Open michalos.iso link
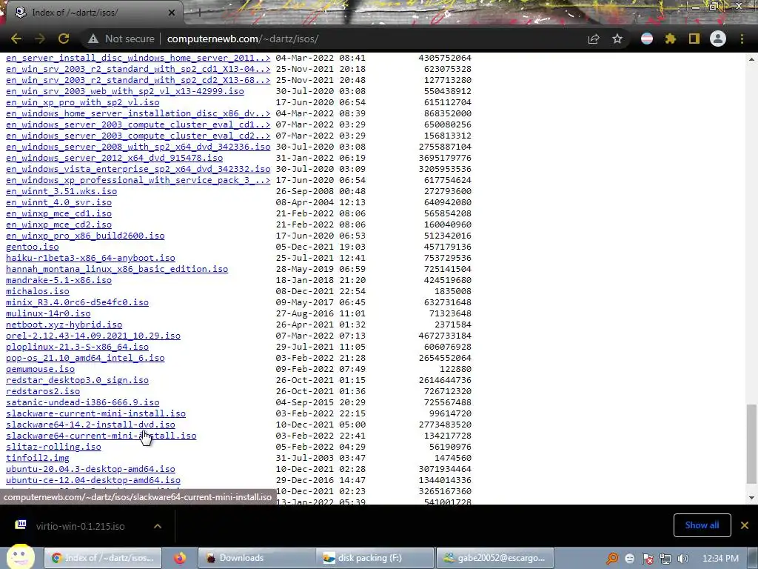Screen dimensions: 758x569 38,291
